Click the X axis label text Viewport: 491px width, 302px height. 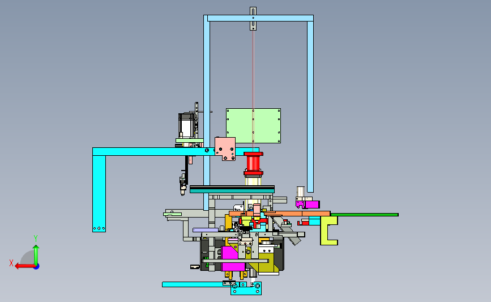(11, 263)
